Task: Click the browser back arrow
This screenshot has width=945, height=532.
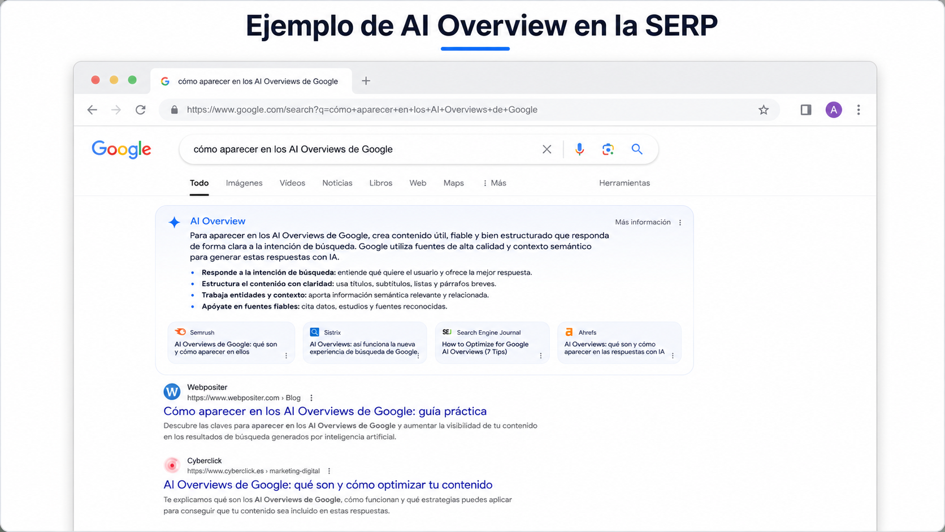Action: pyautogui.click(x=92, y=110)
